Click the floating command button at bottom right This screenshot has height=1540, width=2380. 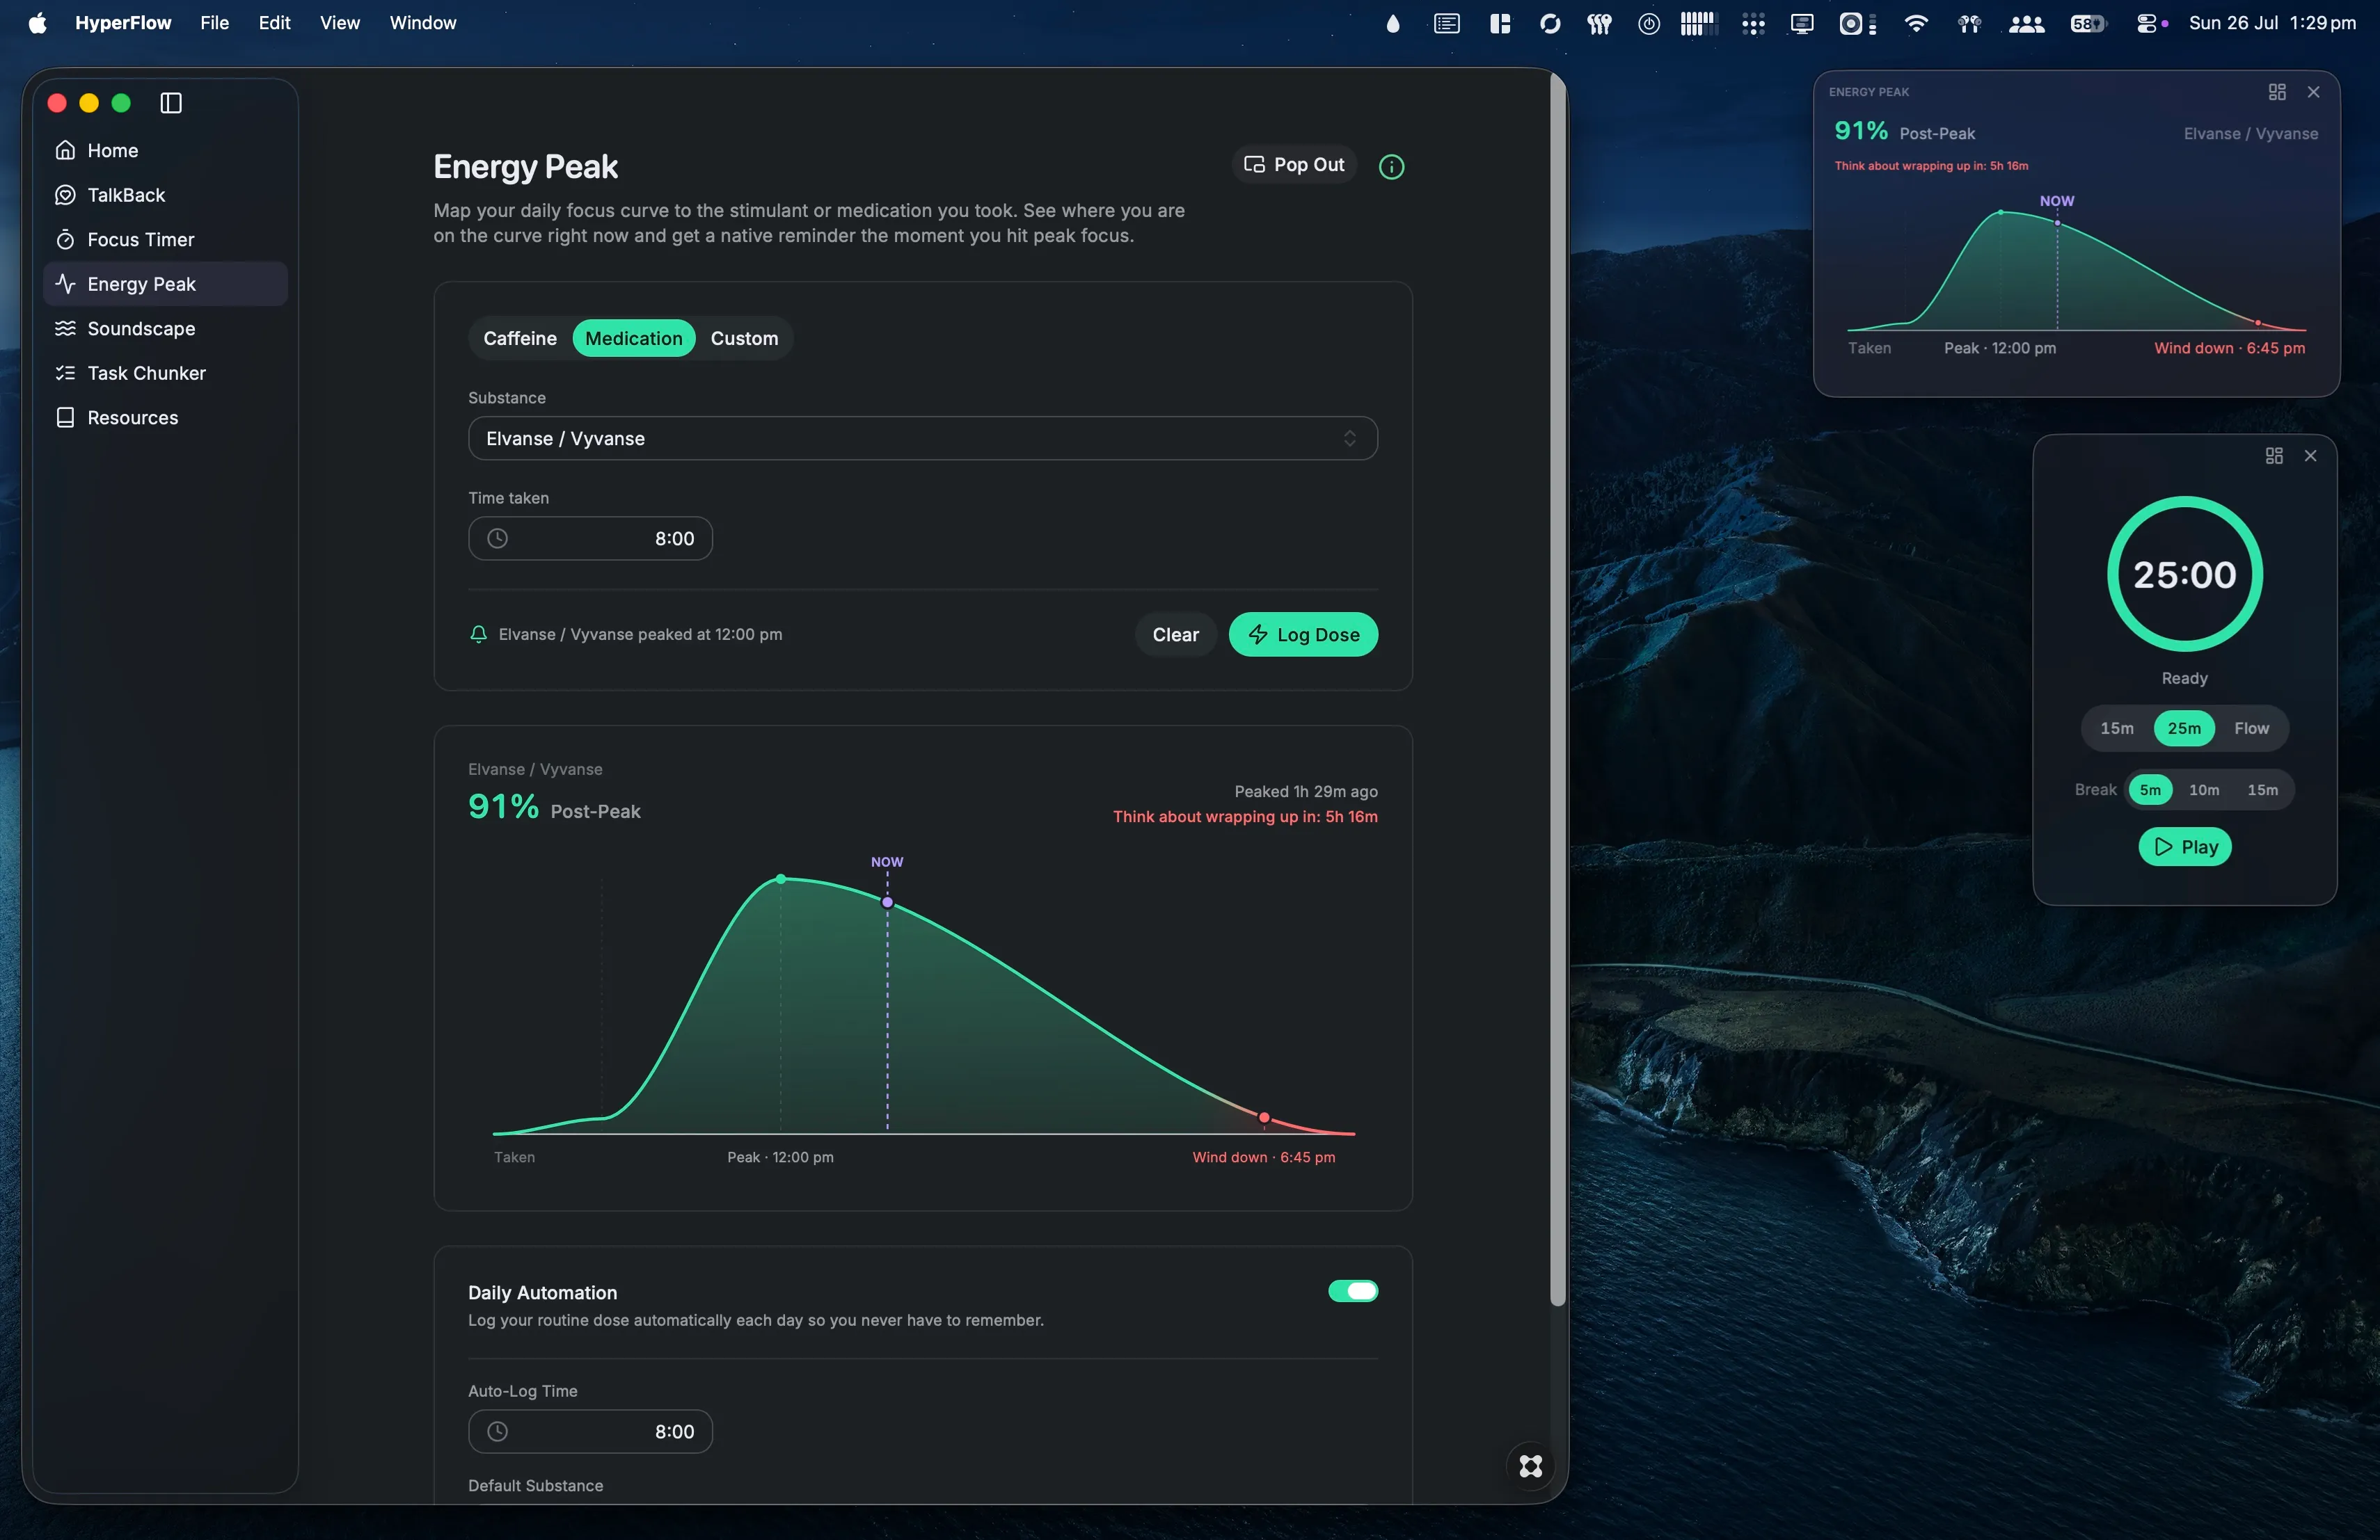(1530, 1466)
